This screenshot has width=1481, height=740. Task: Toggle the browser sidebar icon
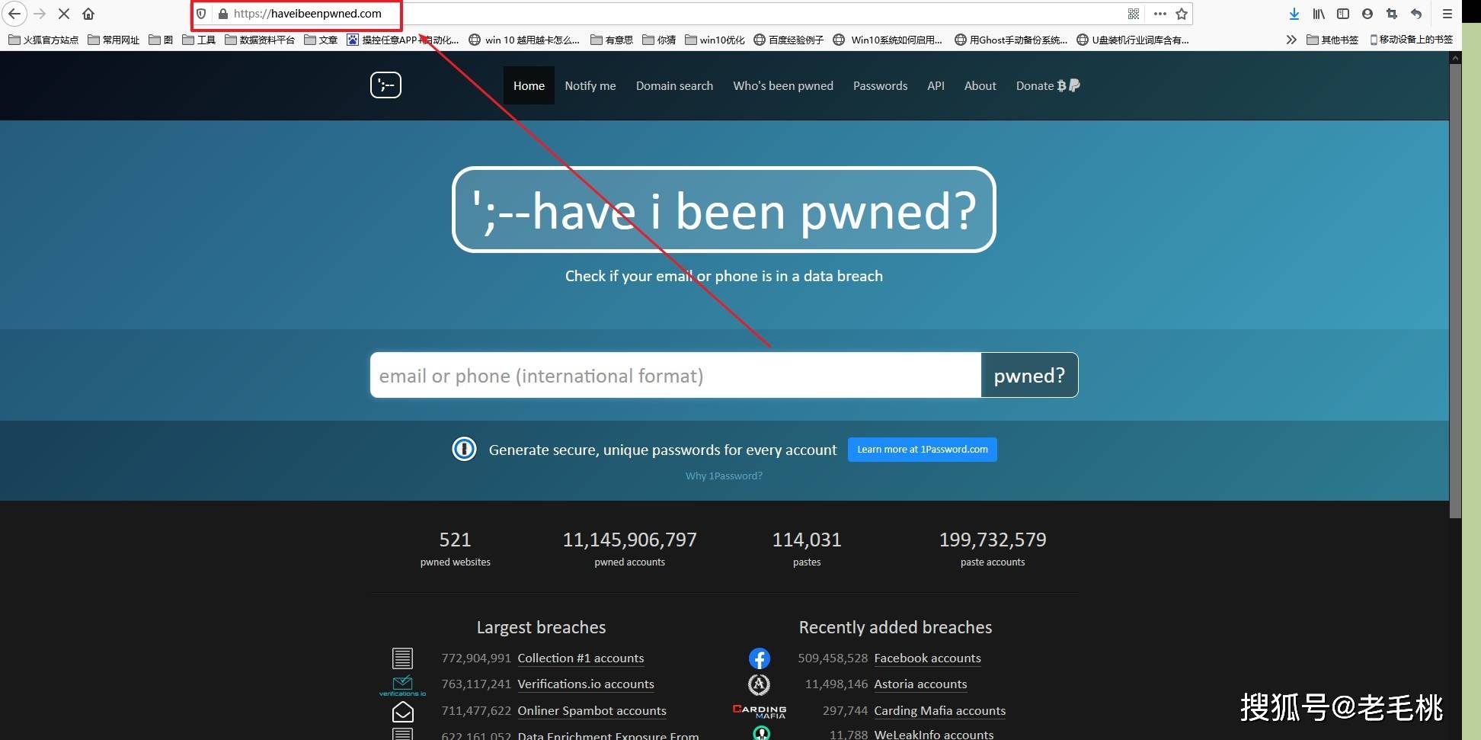click(x=1343, y=14)
